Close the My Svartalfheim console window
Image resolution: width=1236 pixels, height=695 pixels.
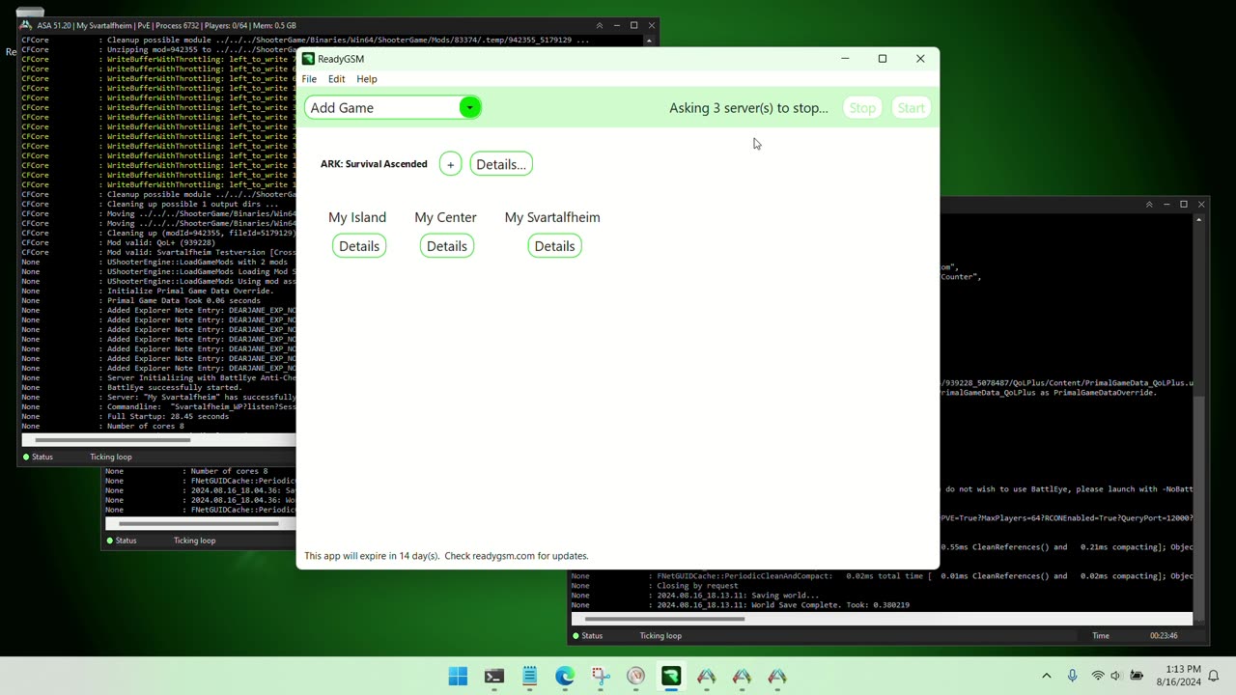click(652, 25)
